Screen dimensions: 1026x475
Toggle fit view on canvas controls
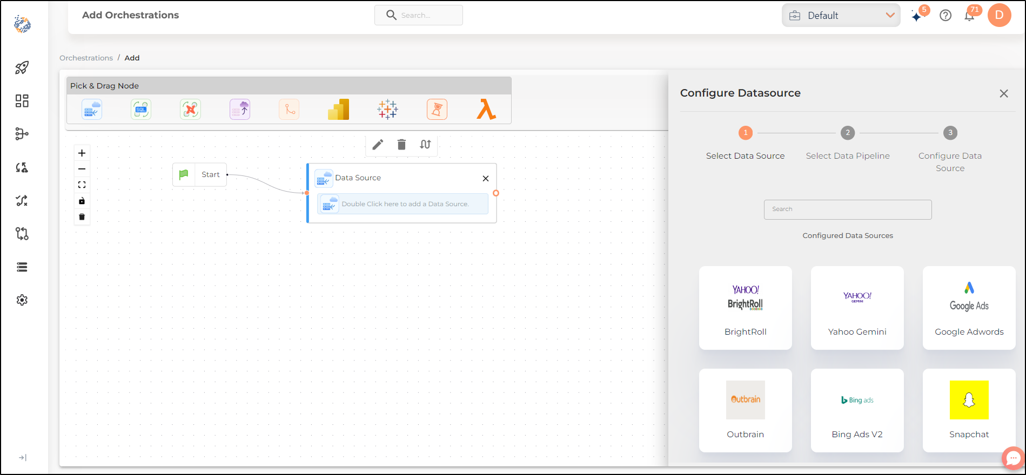coord(82,185)
